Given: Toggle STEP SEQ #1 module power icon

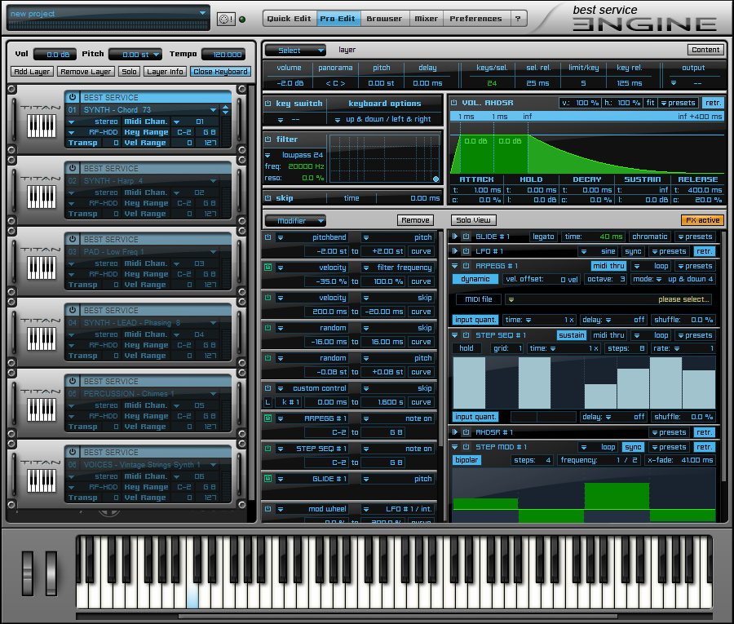Looking at the screenshot, I should [x=466, y=335].
